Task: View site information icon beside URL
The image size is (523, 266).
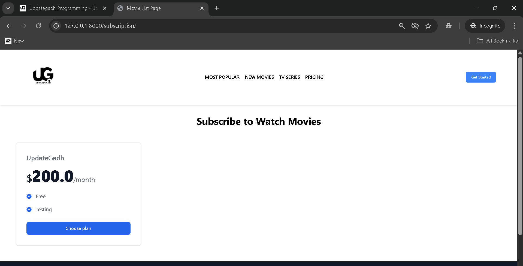Action: 56,26
